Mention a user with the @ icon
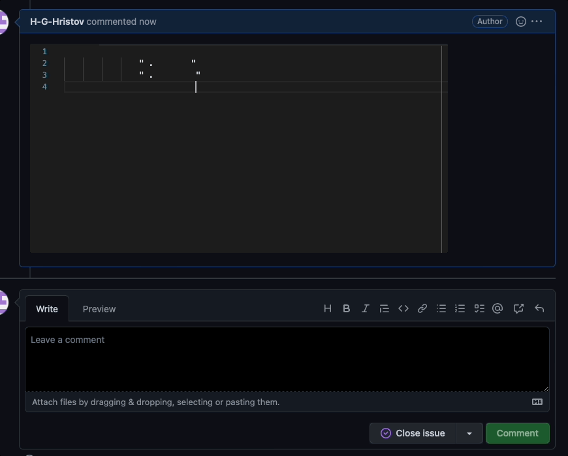568x456 pixels. coord(497,308)
